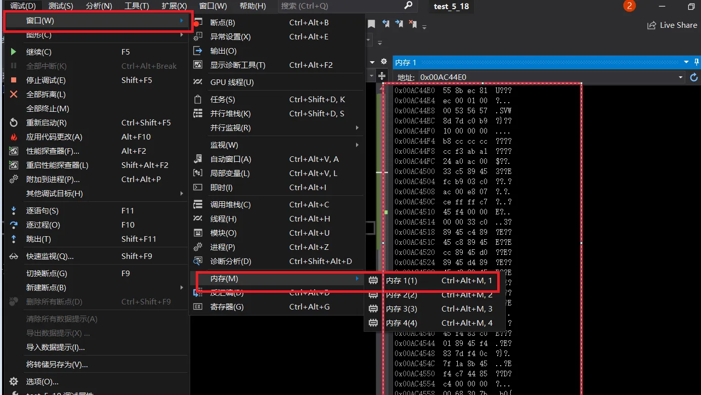The height and width of the screenshot is (395, 701).
Task: Choose 全部终止(M)
Action: [x=97, y=109]
